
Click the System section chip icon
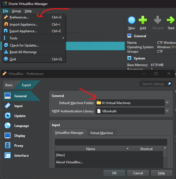(x=129, y=58)
